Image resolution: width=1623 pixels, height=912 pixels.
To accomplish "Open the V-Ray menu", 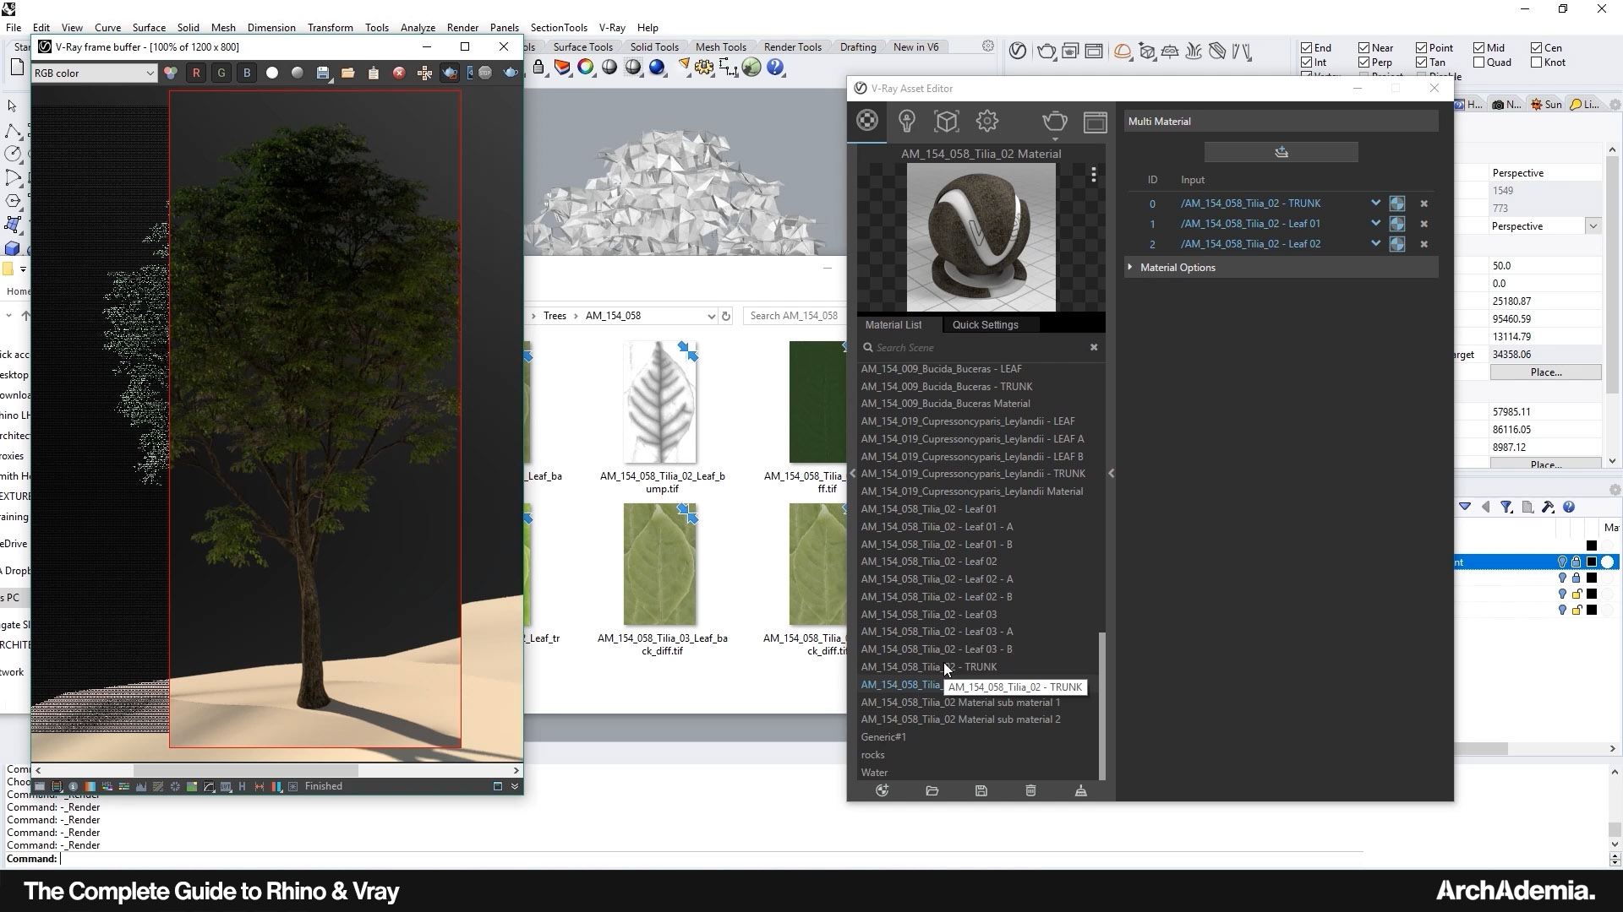I will pyautogui.click(x=612, y=28).
